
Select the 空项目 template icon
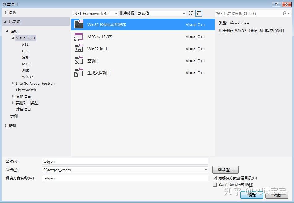coord(79,61)
